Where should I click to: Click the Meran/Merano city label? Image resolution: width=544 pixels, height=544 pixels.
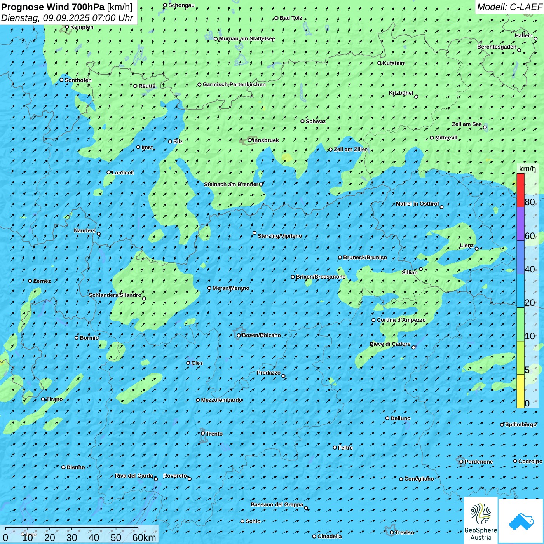tap(231, 288)
